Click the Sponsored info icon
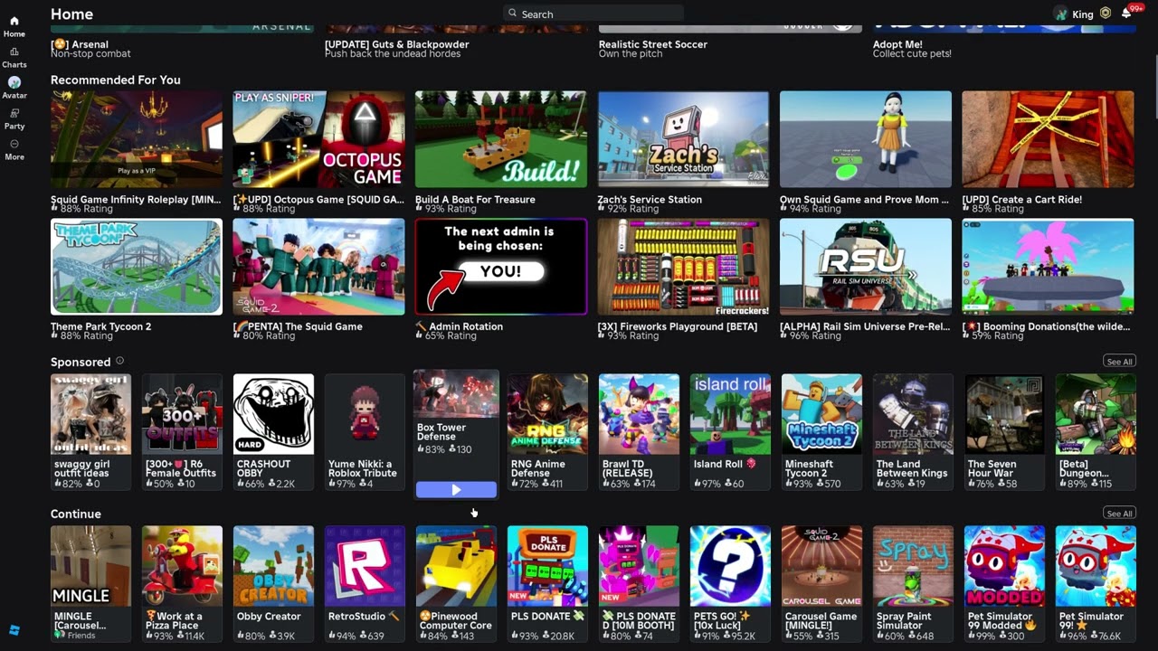Image resolution: width=1158 pixels, height=651 pixels. [x=119, y=361]
